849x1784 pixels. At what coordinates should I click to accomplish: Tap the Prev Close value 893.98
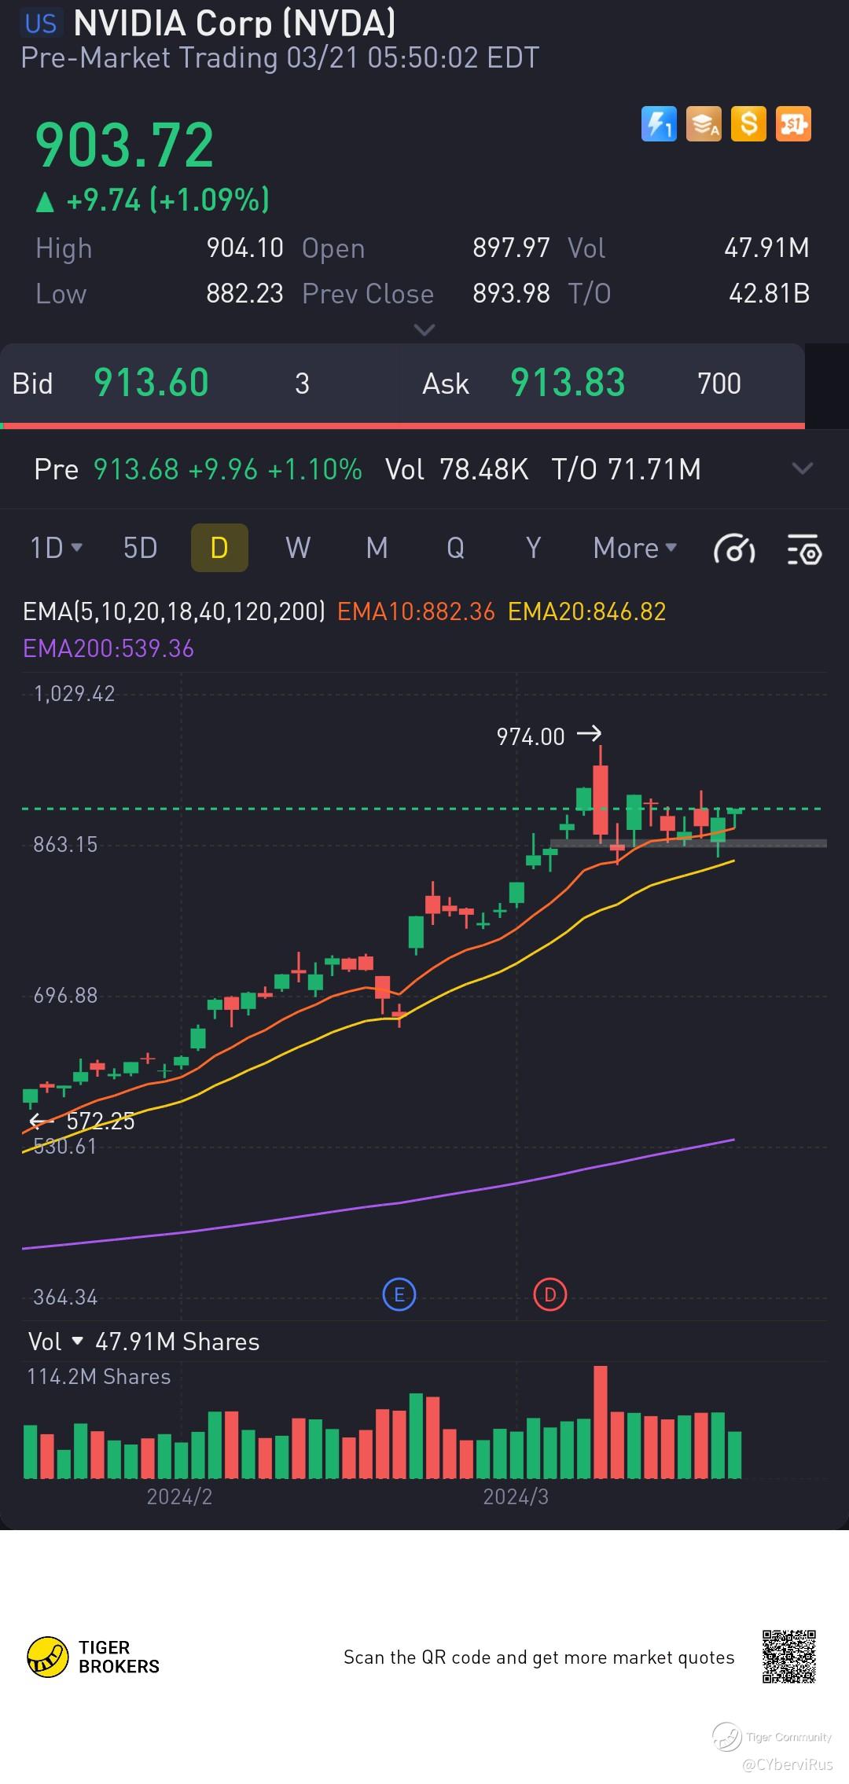click(x=511, y=294)
